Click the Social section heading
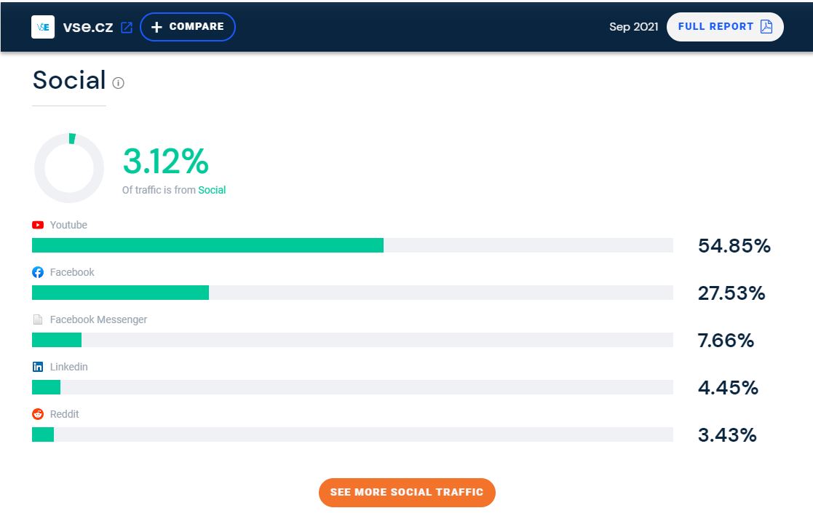Screen dimensions: 813x532 tap(69, 80)
